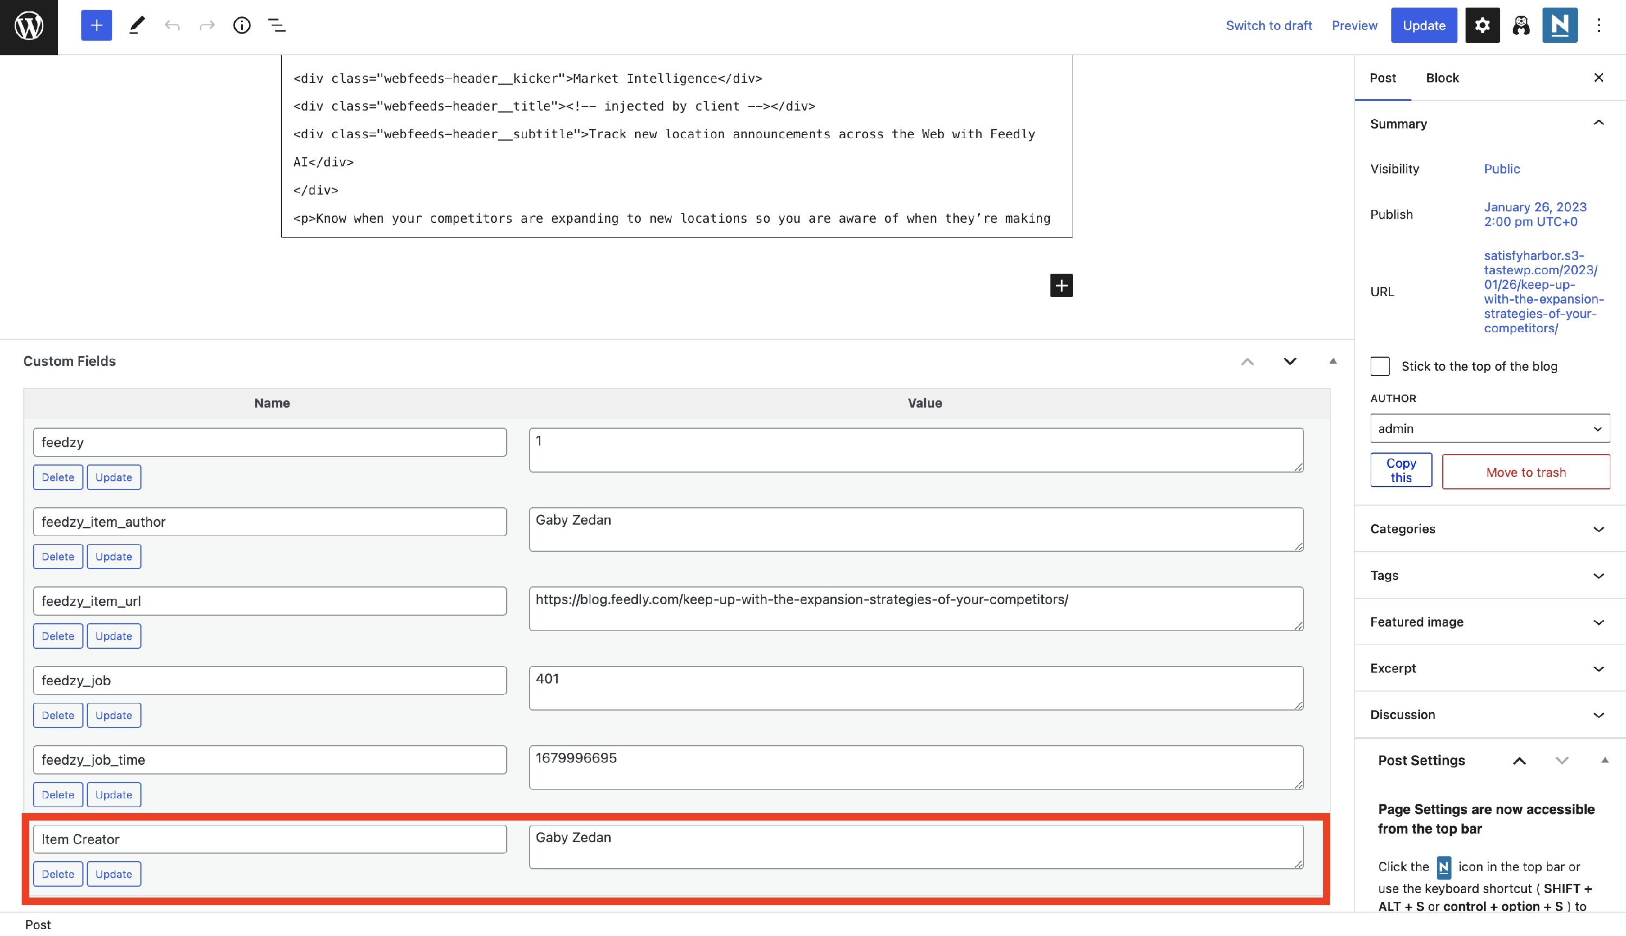Click the WordPress logo icon
This screenshot has width=1626, height=936.
pos(29,25)
